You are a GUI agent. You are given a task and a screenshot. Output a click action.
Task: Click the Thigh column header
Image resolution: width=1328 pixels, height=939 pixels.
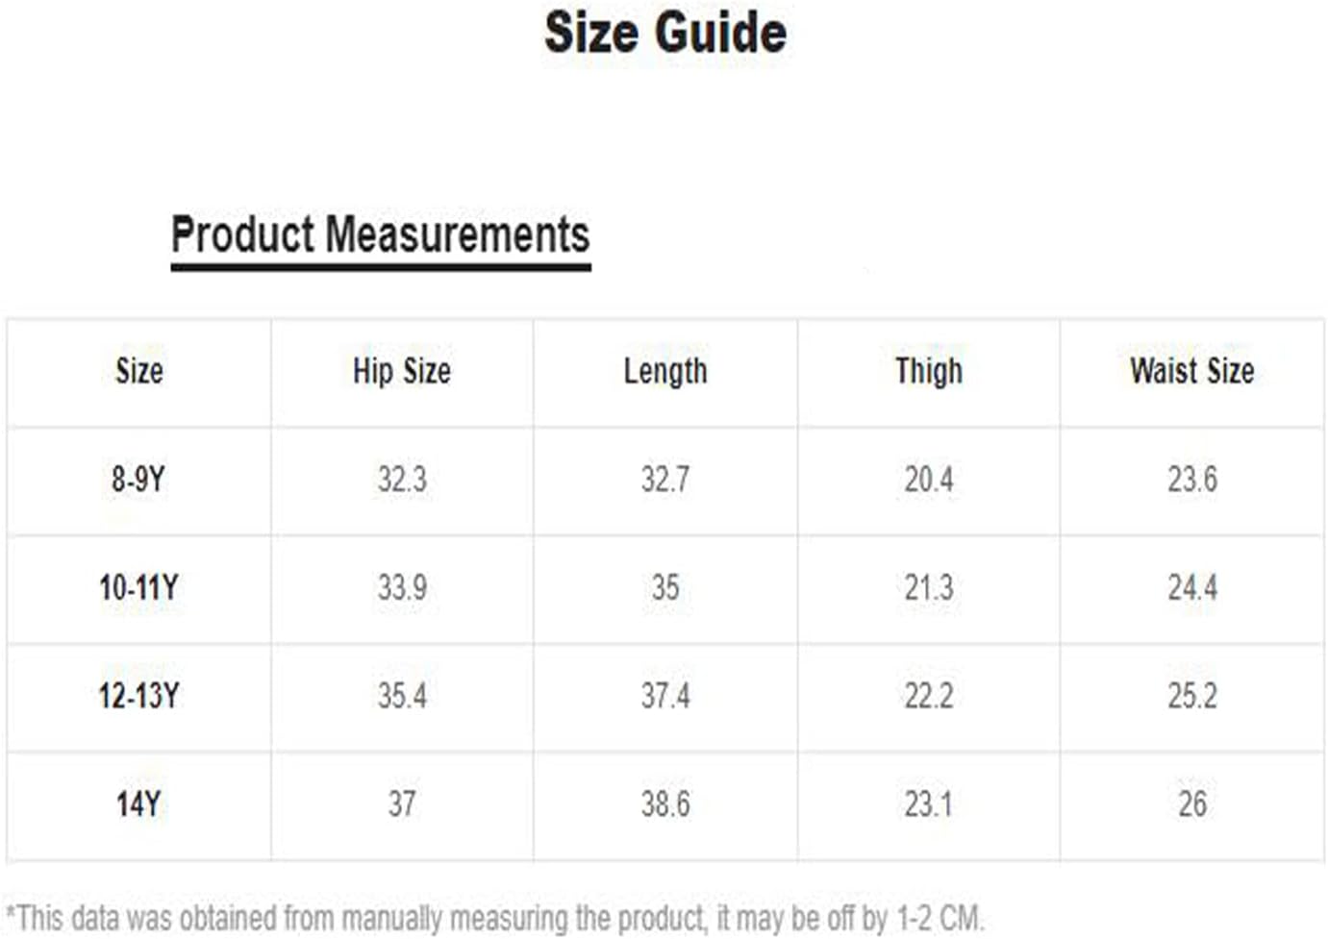(x=929, y=372)
